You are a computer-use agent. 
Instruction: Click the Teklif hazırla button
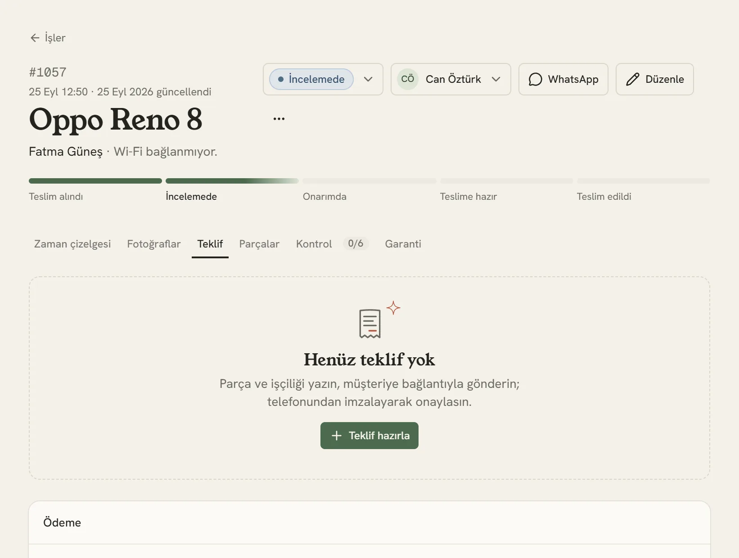click(x=369, y=436)
